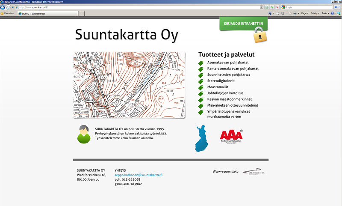The width and height of the screenshot is (342, 206).
Task: Click the Www-suunnittelu text
Action: coord(226,171)
